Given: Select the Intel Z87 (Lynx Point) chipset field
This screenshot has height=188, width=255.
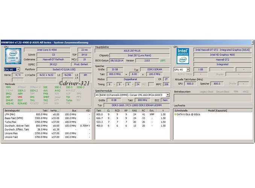Looking at the screenshot, I should [x=140, y=55].
